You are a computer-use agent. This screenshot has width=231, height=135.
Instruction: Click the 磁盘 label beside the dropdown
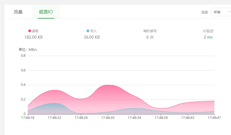[205, 12]
